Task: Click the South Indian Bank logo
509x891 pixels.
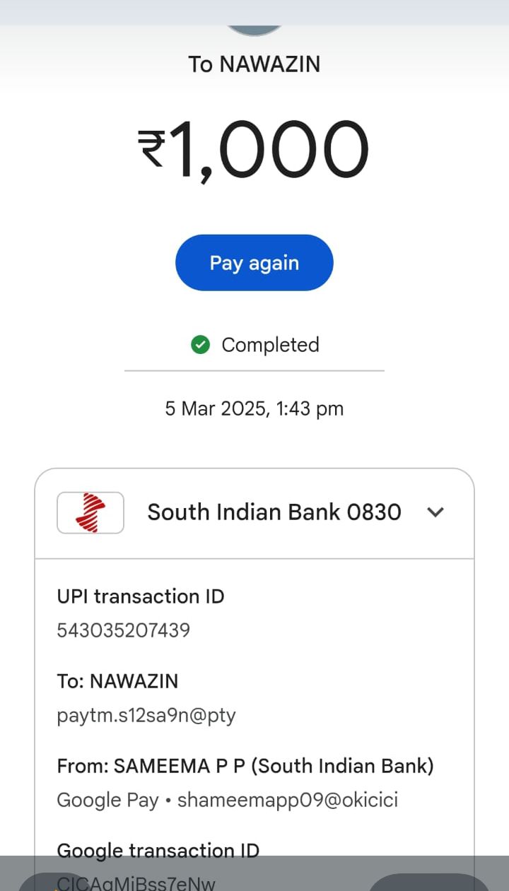Action: tap(90, 512)
